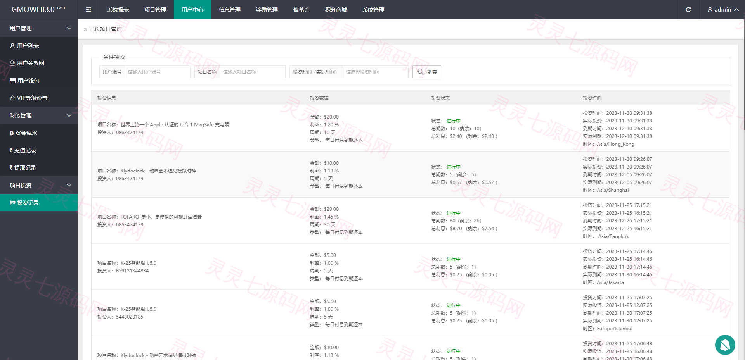Collapse the sidebar with the hamburger icon
The height and width of the screenshot is (360, 745).
[x=88, y=10]
